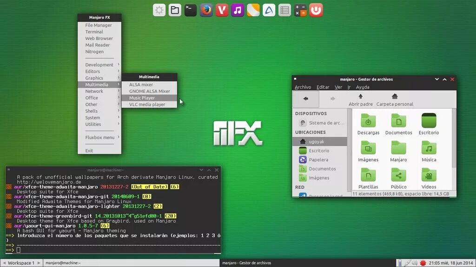This screenshot has width=476, height=267.
Task: Go back with the file manager back arrow
Action: (306, 99)
